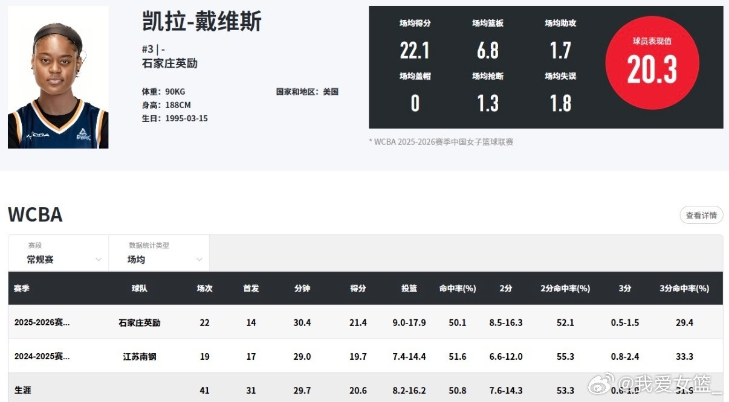The width and height of the screenshot is (729, 402).
Task: Select the 场均失误 1.8 stat
Action: (560, 94)
